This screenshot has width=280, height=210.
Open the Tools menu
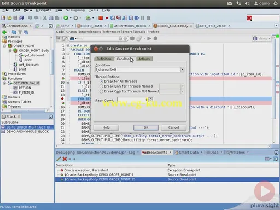pyautogui.click(x=94, y=10)
